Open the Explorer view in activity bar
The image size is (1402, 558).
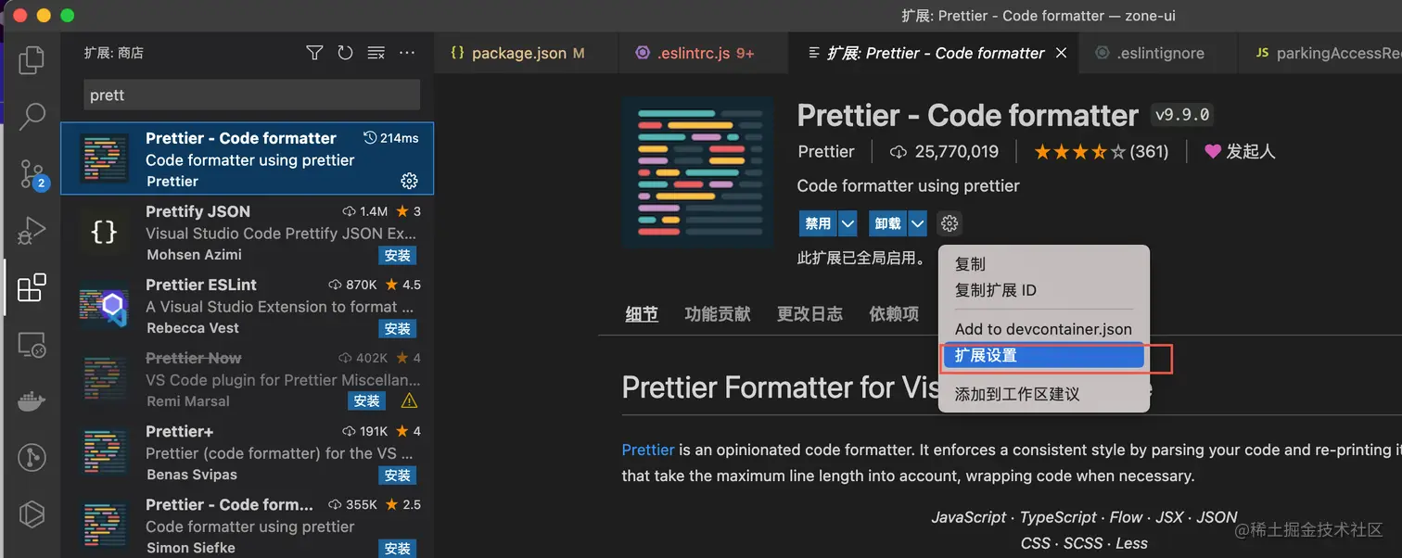tap(32, 59)
